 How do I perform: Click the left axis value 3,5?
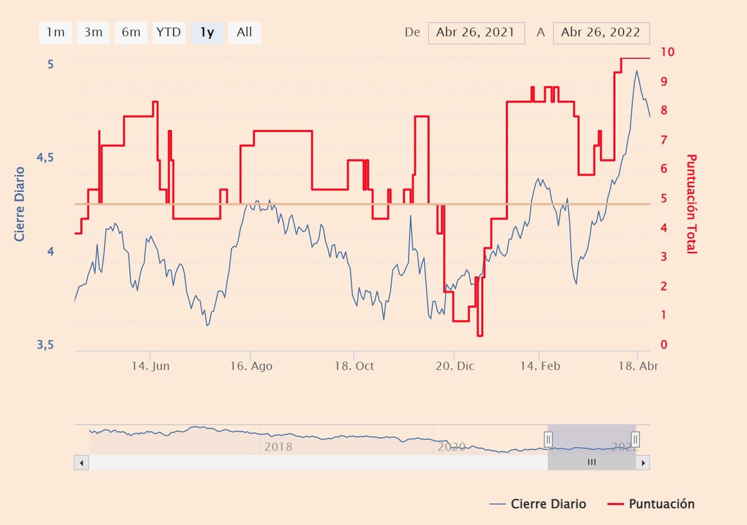[x=45, y=345]
